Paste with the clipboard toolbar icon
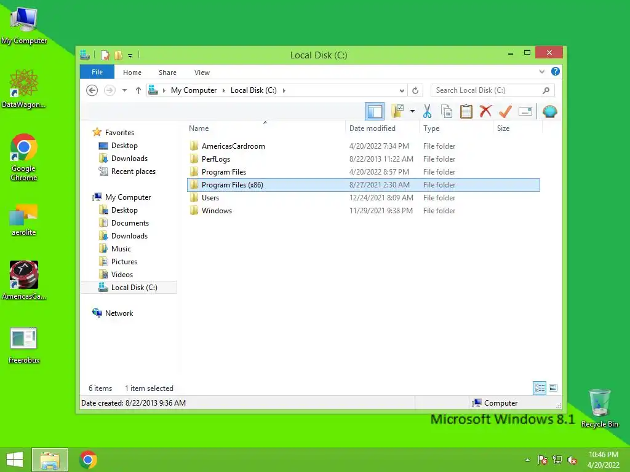The width and height of the screenshot is (630, 472). point(466,111)
